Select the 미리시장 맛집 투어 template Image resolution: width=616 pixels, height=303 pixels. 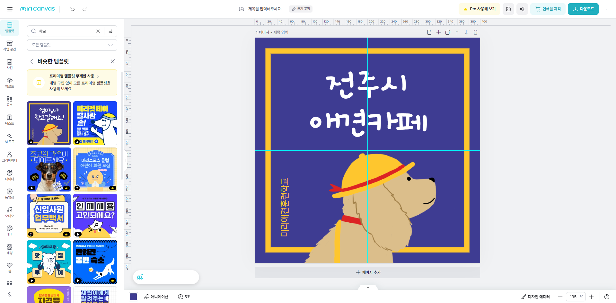49,262
